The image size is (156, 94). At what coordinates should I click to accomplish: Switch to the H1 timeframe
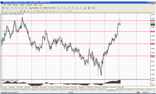pos(57,11)
